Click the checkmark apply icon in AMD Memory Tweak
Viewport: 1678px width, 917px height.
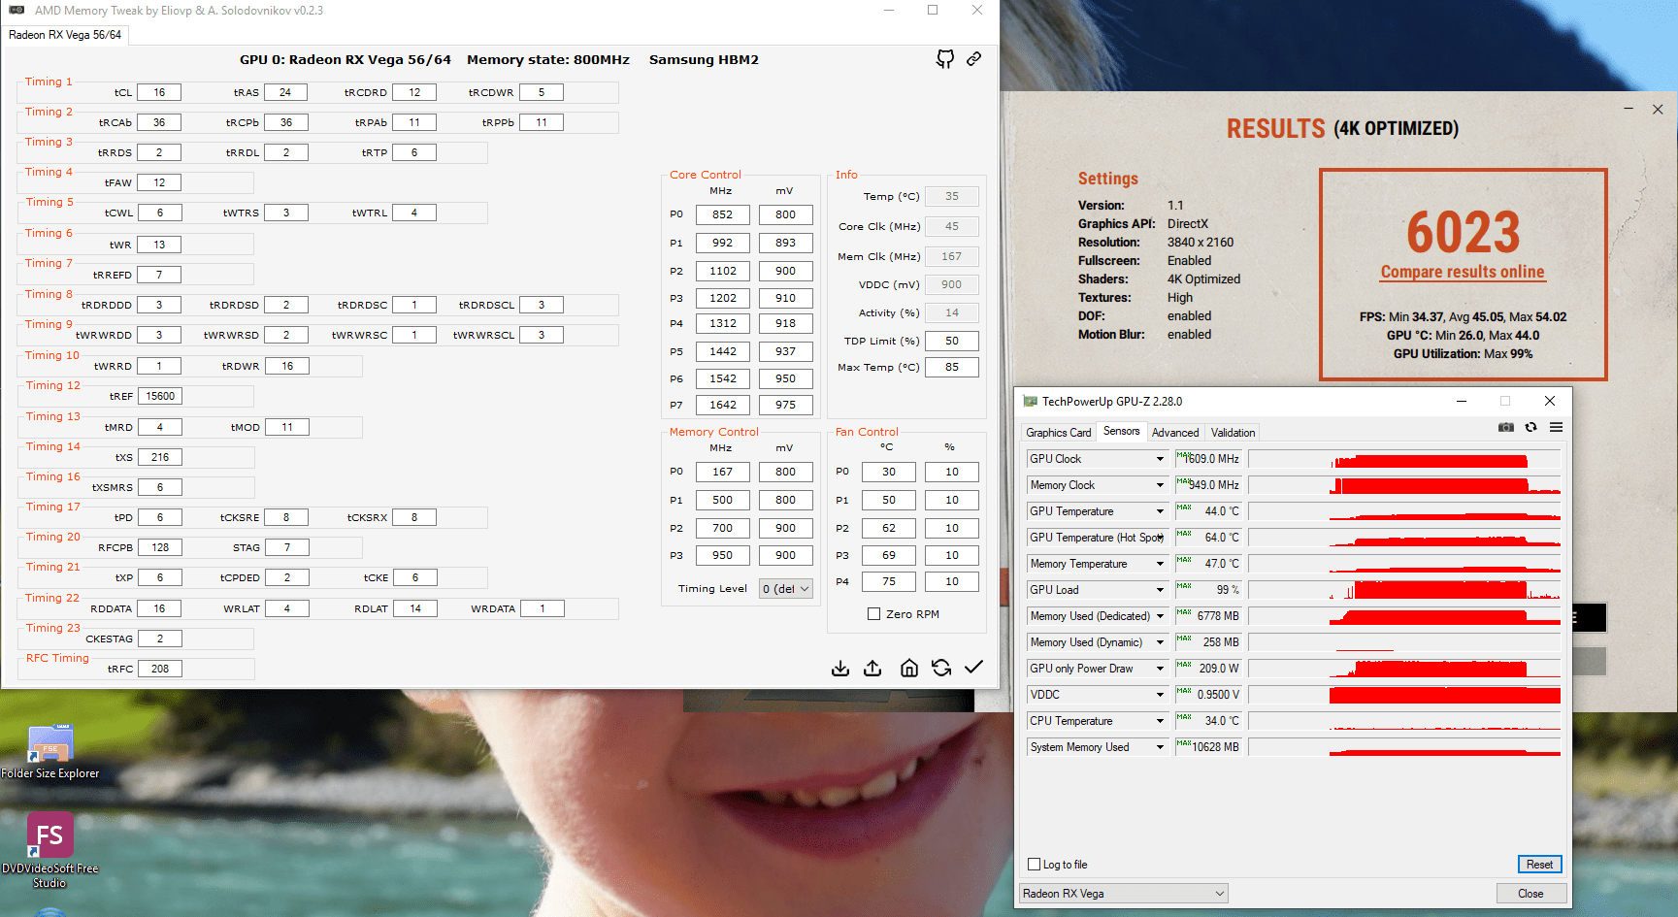[x=974, y=667]
